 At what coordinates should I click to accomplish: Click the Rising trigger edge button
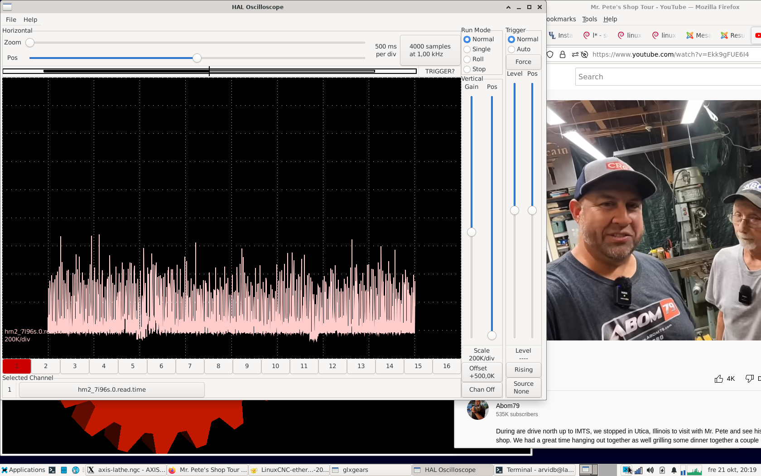tap(523, 369)
